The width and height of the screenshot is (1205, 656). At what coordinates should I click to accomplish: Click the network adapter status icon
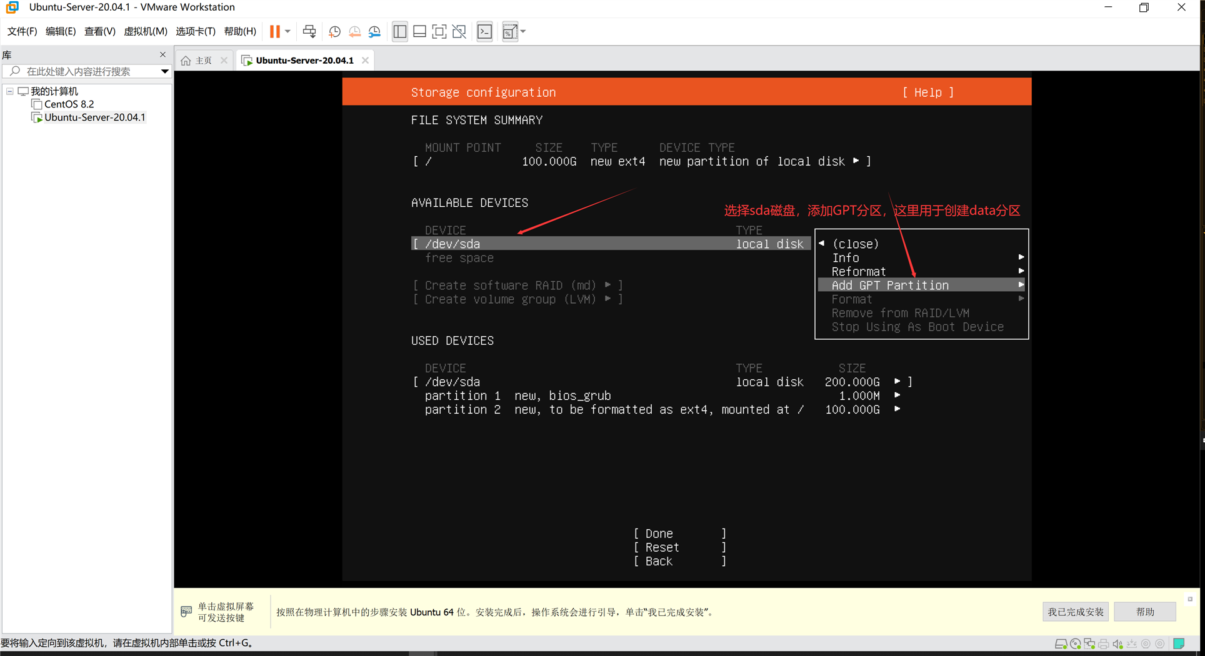(x=1089, y=644)
